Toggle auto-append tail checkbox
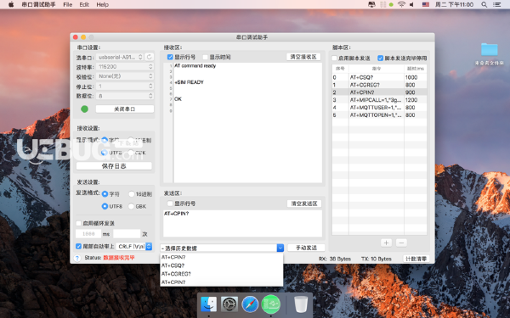Viewport: 510px width, 318px height. coord(78,246)
